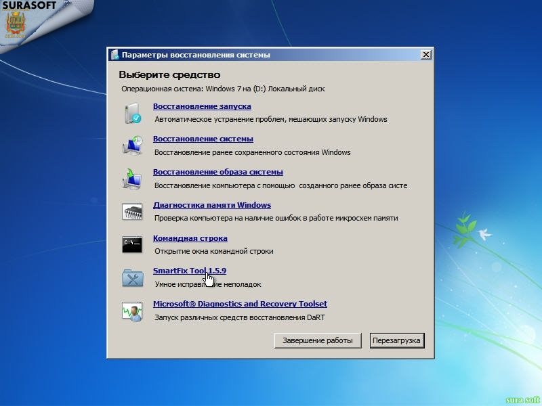Click the memory chip diagnostics icon
Screen dimensions: 542x406
tap(132, 212)
